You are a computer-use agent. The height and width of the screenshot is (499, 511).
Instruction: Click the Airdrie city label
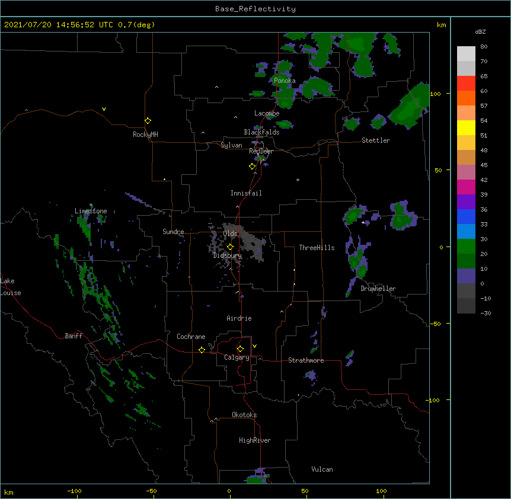239,318
